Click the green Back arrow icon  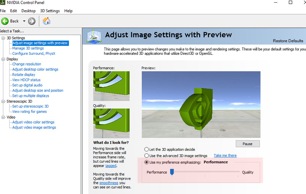coord(5,21)
